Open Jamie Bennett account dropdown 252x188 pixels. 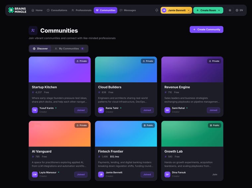click(176, 10)
